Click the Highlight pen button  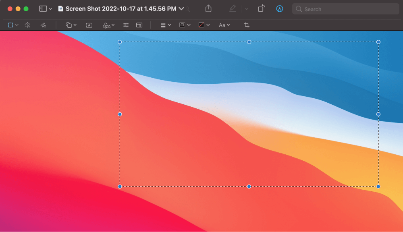tap(233, 8)
